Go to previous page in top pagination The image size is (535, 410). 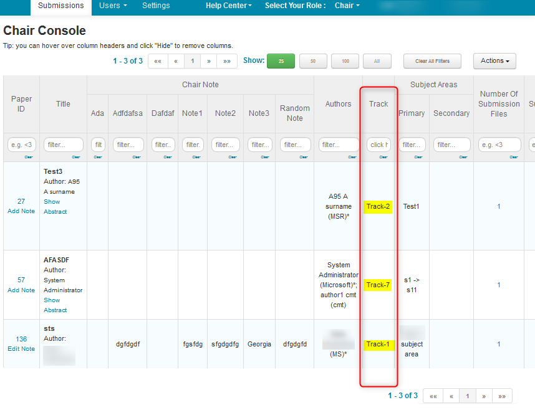pos(176,61)
